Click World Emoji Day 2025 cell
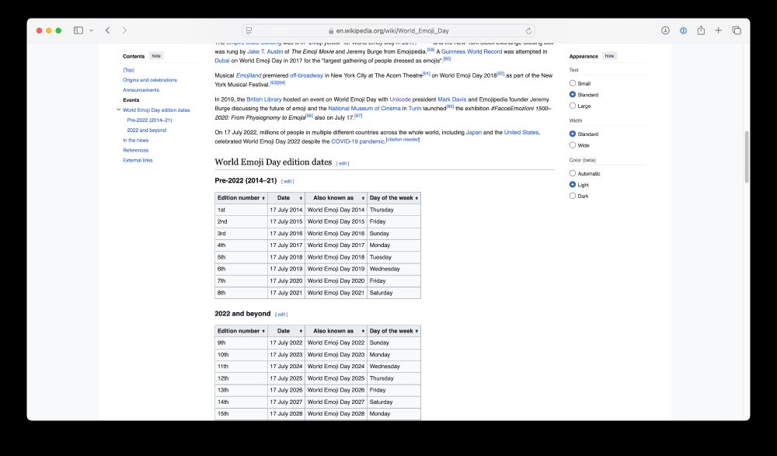777x456 pixels. [336, 378]
